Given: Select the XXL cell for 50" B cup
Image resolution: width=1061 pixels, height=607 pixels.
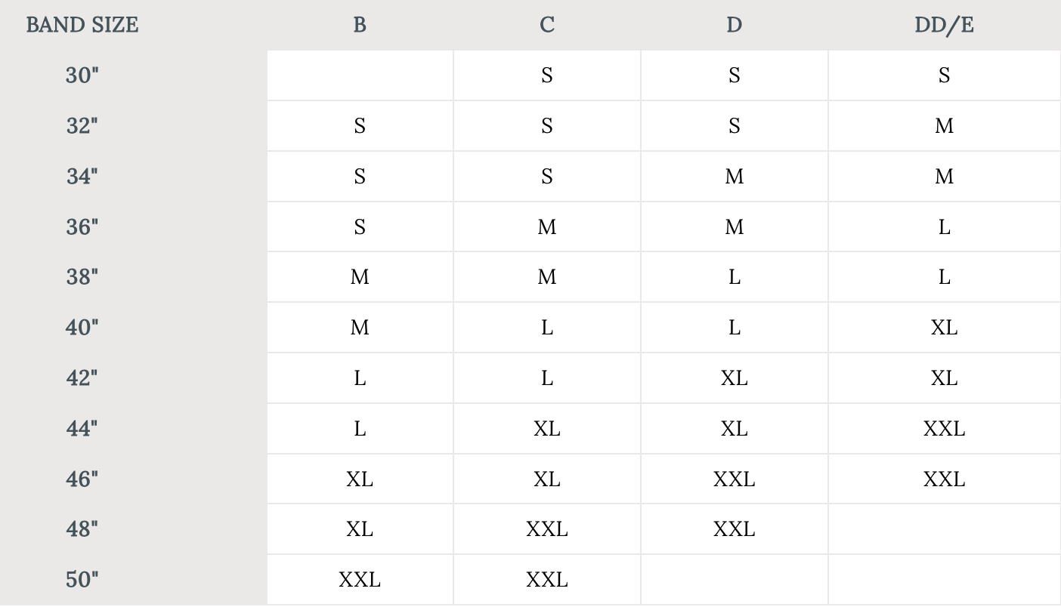Looking at the screenshot, I should point(360,580).
